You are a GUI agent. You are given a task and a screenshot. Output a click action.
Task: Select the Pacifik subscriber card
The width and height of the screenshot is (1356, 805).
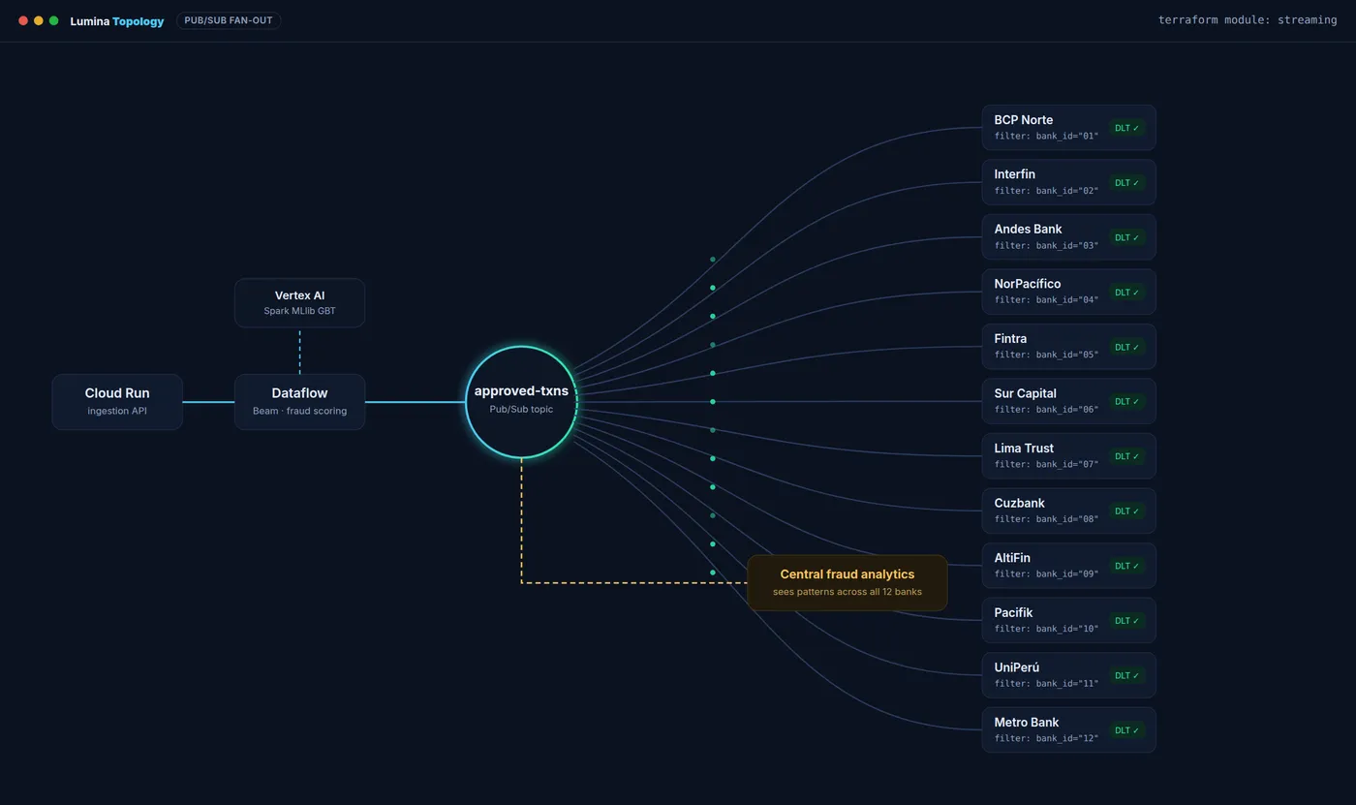(x=1068, y=620)
